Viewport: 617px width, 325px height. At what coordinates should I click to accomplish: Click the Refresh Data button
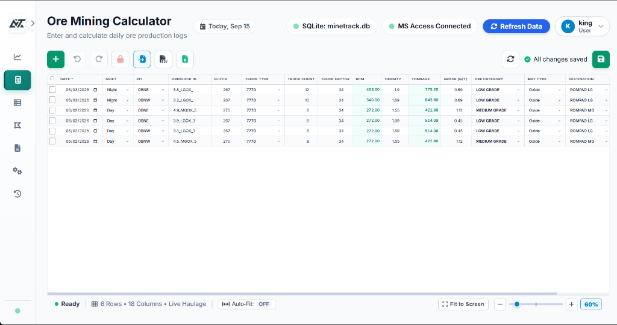point(516,27)
